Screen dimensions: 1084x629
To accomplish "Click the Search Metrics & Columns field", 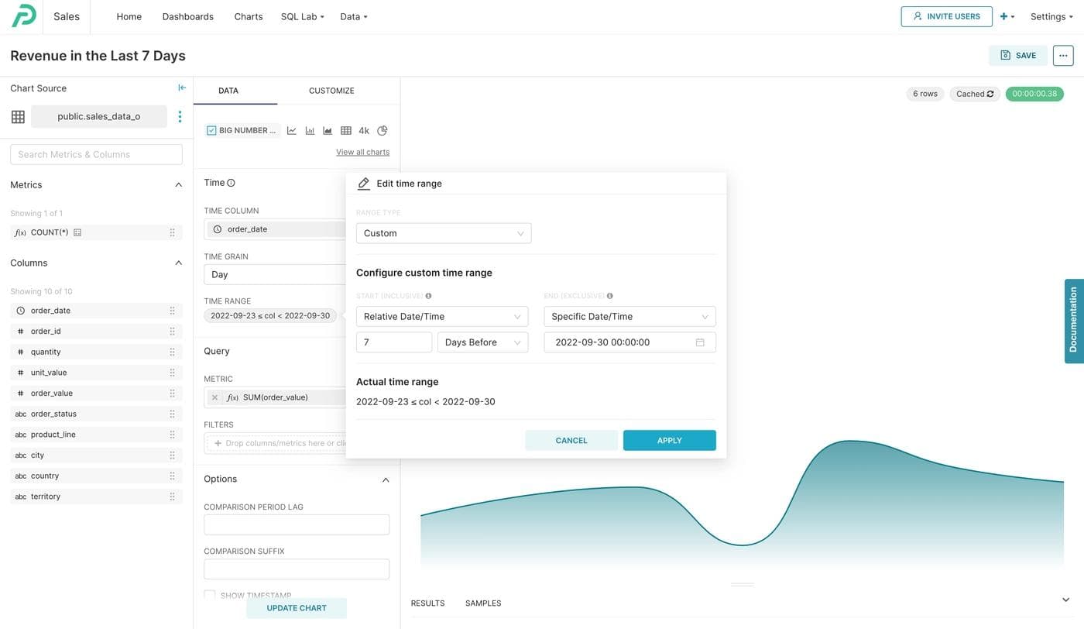I will coord(96,154).
